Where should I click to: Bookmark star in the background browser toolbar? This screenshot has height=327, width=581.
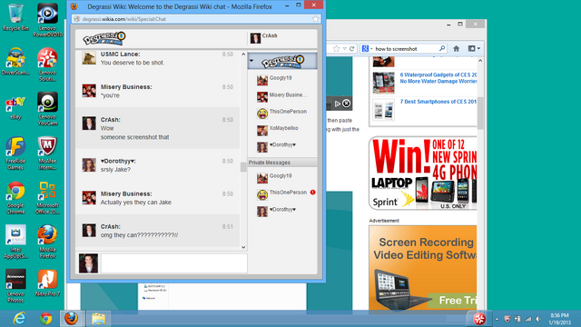[336, 48]
